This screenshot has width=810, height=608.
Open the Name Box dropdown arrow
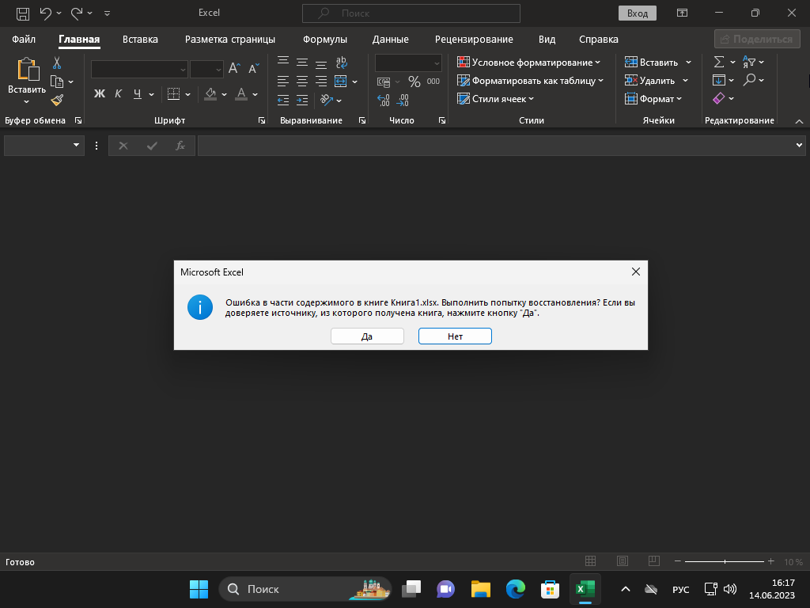coord(77,146)
